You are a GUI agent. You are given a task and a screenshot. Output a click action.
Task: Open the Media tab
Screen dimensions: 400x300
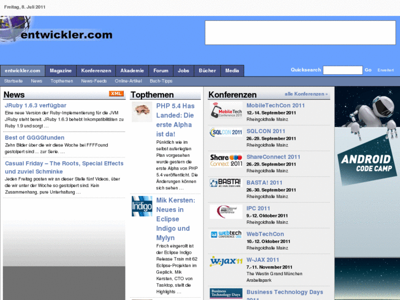point(232,70)
